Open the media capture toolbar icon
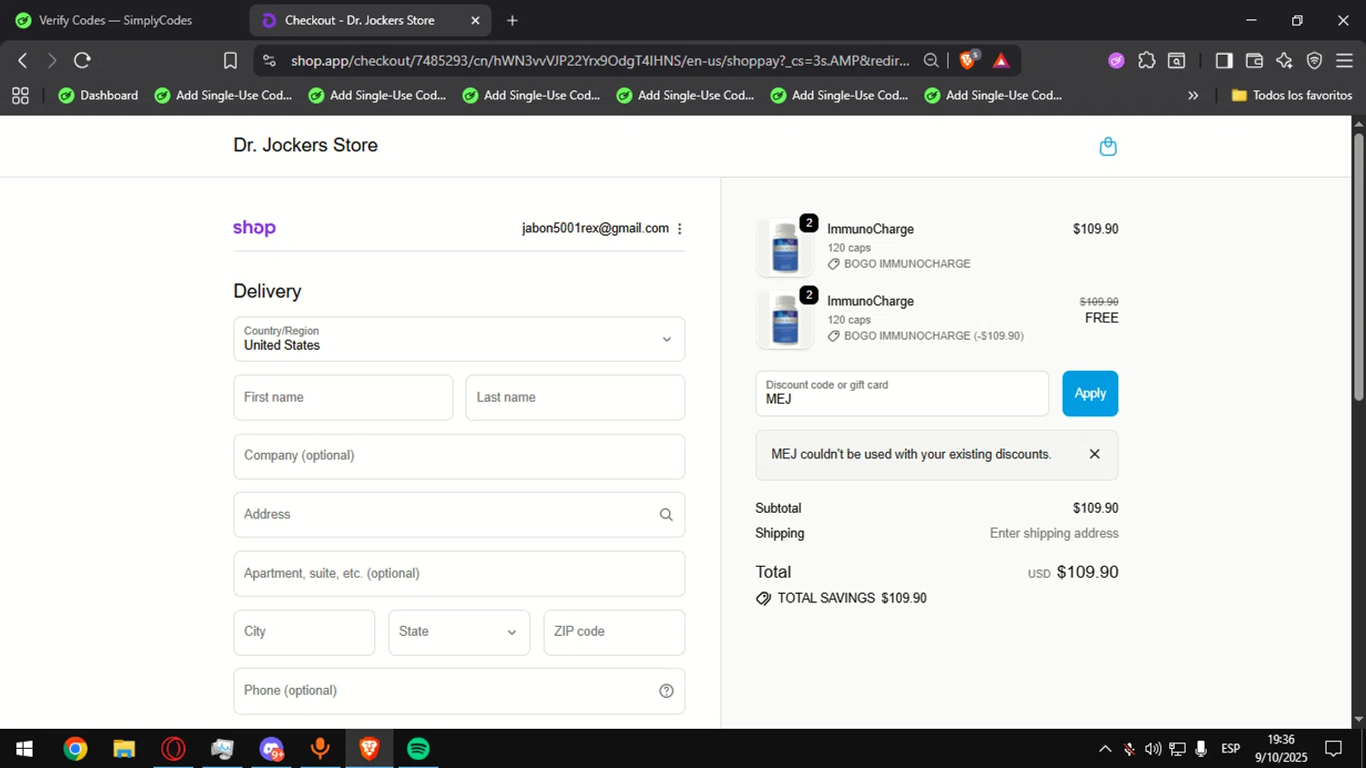Screen dimensions: 1366x768 pyautogui.click(x=1177, y=60)
